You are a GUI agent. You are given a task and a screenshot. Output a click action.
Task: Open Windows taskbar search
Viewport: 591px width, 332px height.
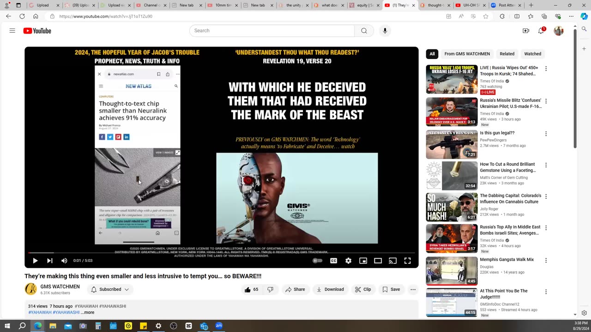coord(22,326)
